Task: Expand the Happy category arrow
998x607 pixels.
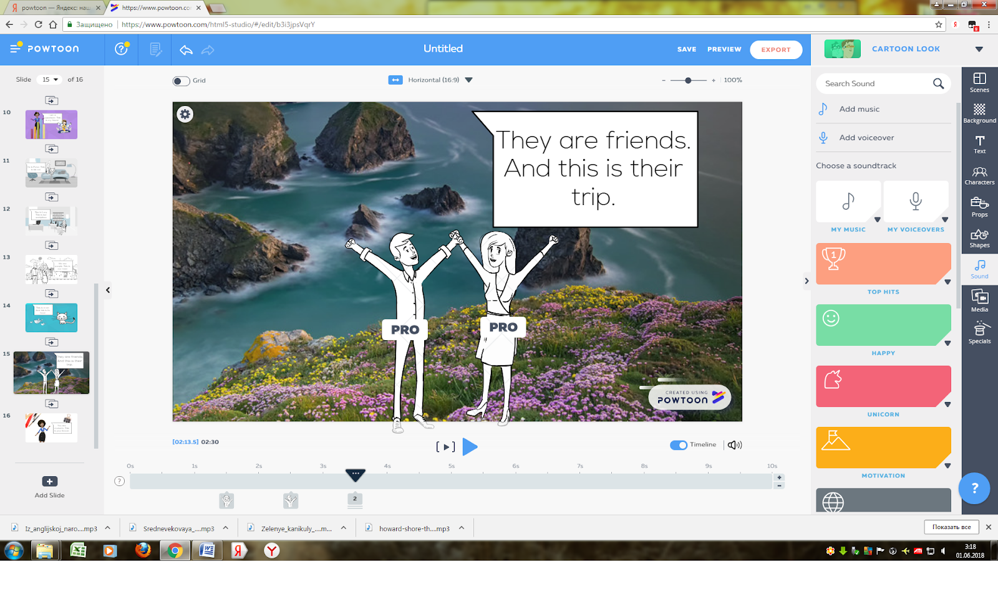Action: pyautogui.click(x=947, y=343)
